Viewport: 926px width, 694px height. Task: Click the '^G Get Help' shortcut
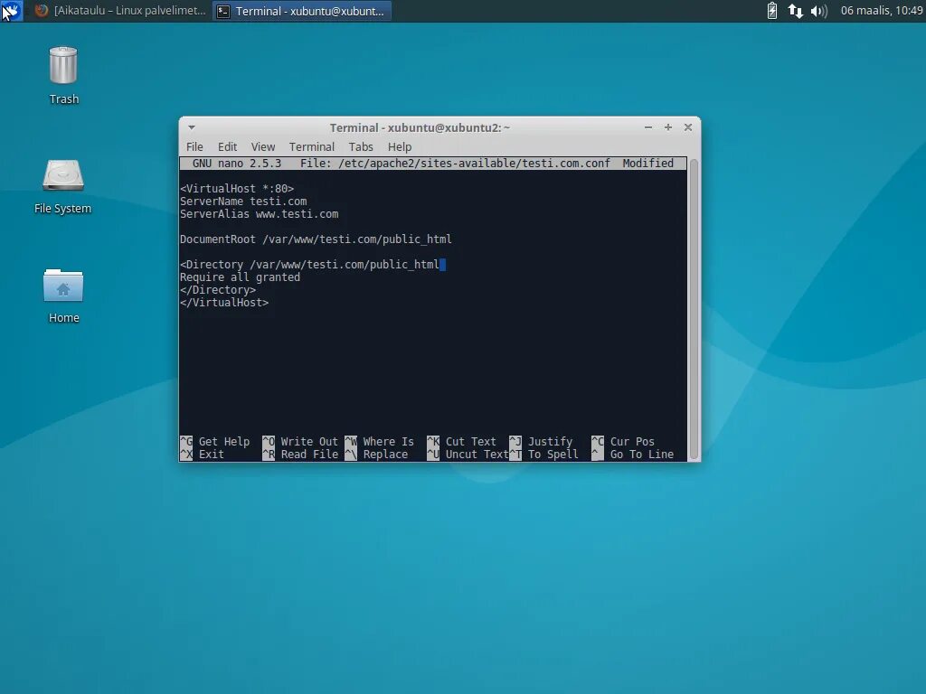click(215, 441)
